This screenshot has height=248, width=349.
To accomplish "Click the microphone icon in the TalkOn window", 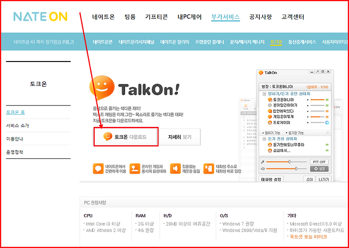I will [263, 162].
